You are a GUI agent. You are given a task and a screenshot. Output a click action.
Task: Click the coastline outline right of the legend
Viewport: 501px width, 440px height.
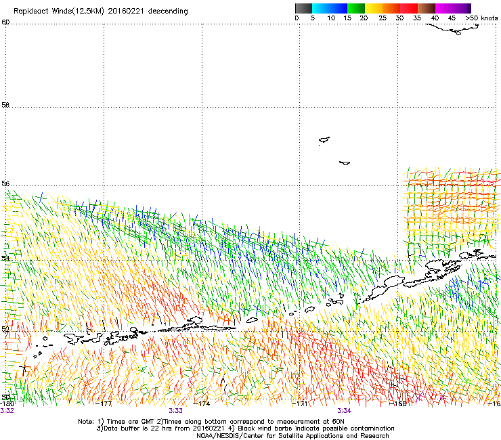pyautogui.click(x=454, y=28)
